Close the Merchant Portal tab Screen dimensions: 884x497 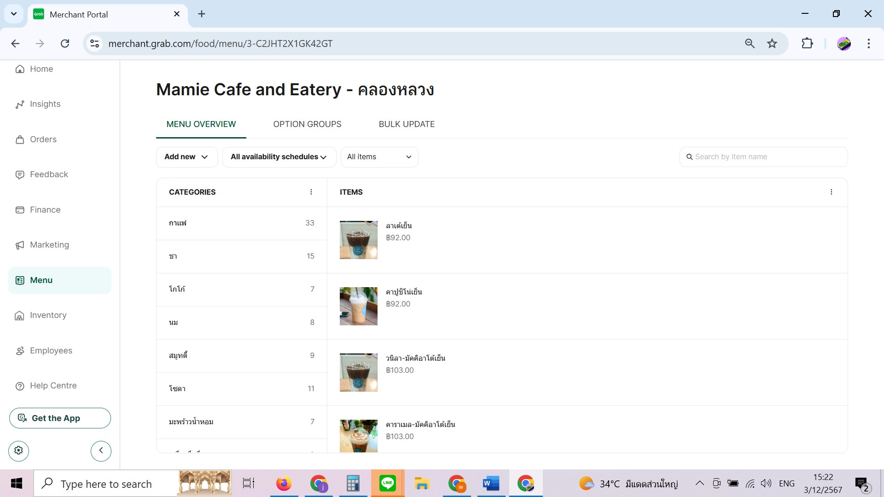click(x=177, y=14)
